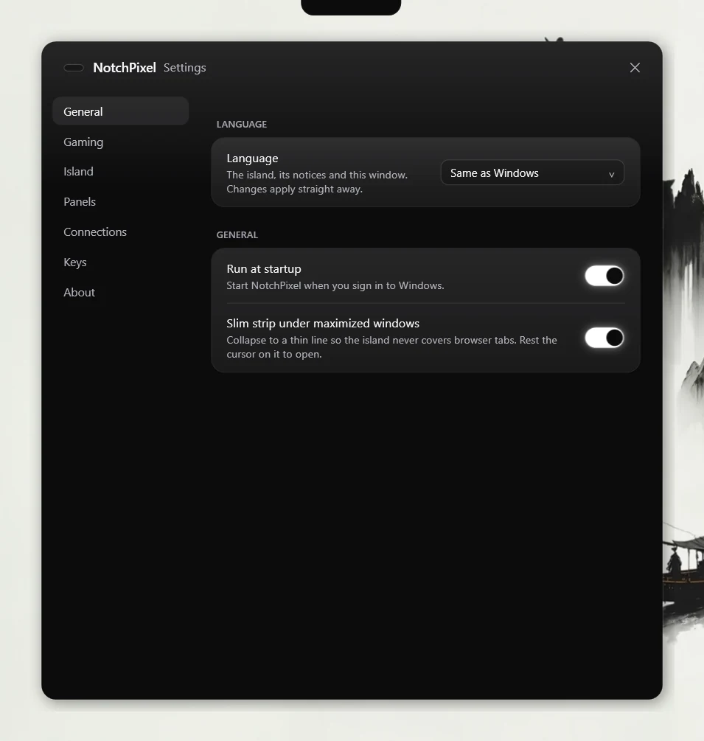Open the Keys section
The height and width of the screenshot is (741, 704).
pyautogui.click(x=120, y=262)
